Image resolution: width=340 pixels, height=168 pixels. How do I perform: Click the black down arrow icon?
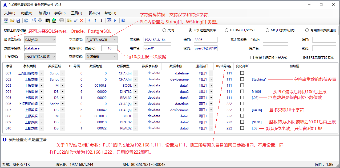click(102, 20)
